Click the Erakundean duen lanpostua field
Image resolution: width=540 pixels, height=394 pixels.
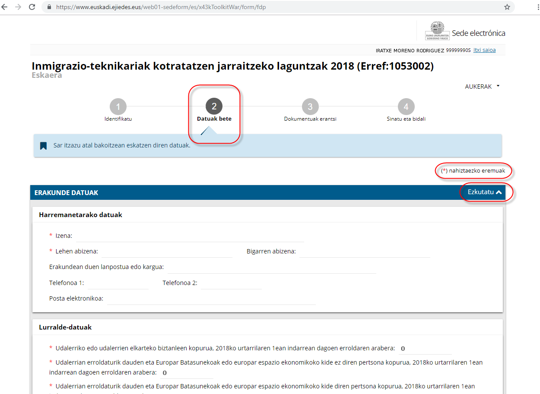(272, 267)
